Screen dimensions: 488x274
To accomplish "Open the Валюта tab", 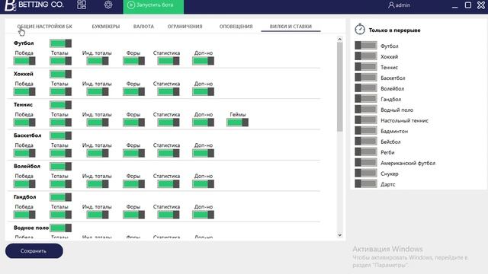I will (143, 27).
